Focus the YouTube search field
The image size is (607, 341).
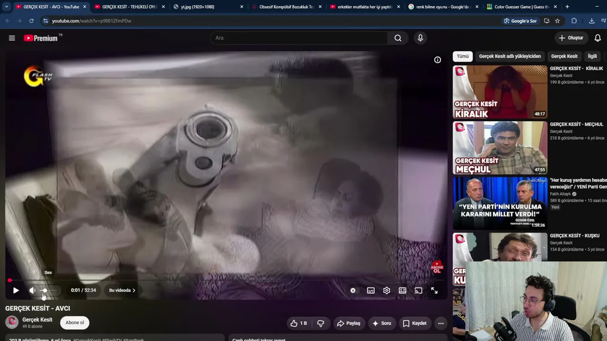[x=299, y=38]
